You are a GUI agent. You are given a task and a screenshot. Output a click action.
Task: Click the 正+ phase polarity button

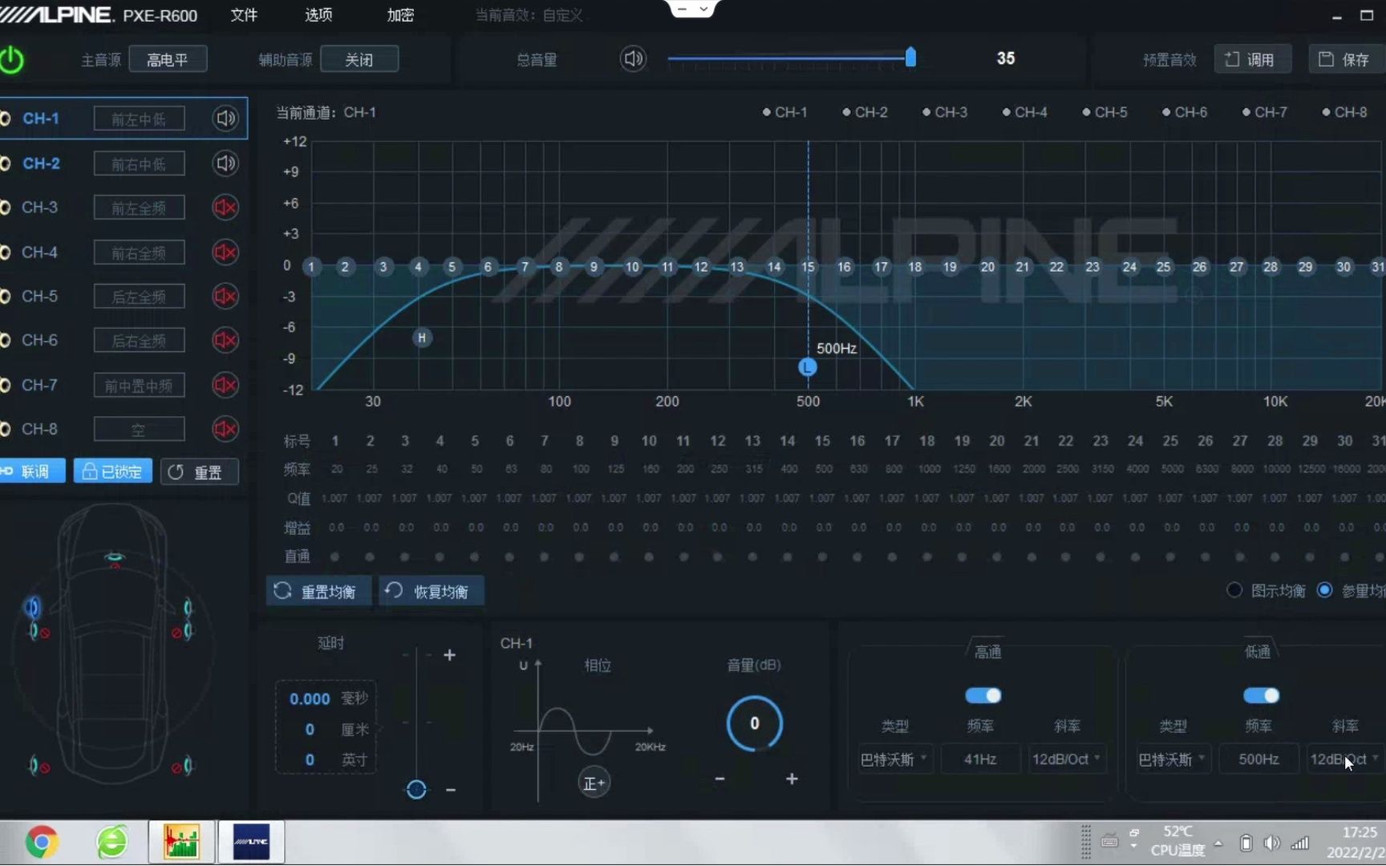[594, 783]
